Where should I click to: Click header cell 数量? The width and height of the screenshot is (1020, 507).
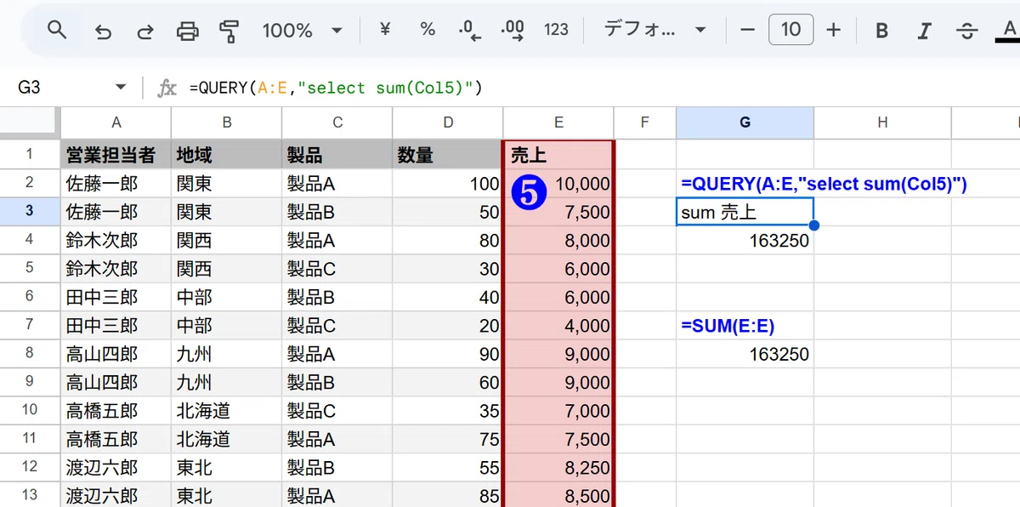[448, 155]
